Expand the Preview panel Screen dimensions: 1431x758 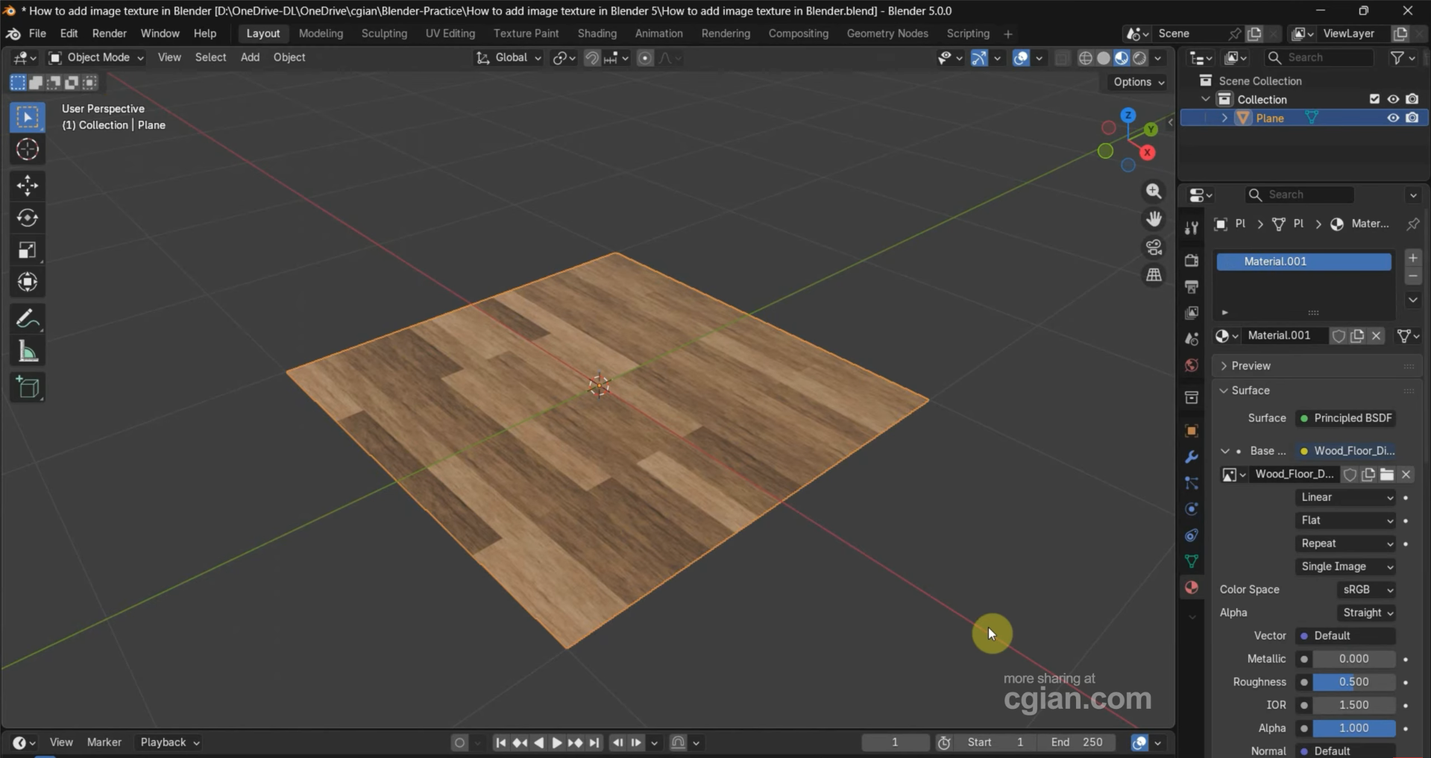point(1251,366)
